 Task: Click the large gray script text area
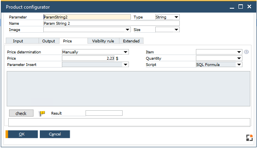pyautogui.click(x=128, y=89)
